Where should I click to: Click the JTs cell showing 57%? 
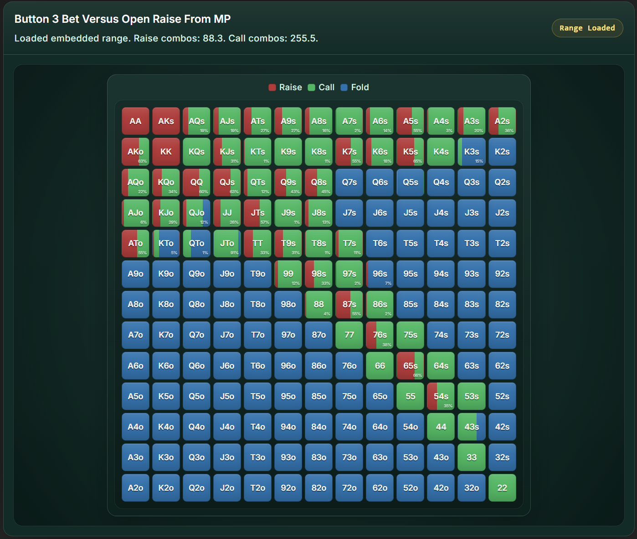tap(257, 213)
